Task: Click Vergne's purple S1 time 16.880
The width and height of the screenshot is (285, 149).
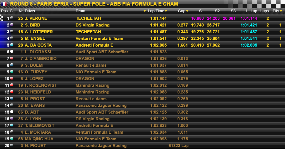Action: click(x=197, y=18)
